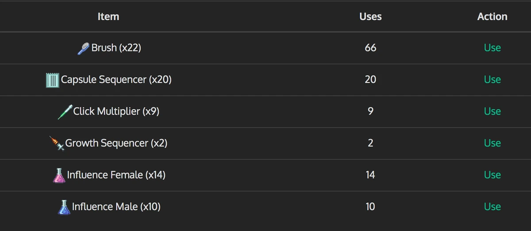The width and height of the screenshot is (531, 231).
Task: Select Use for Influence Female
Action: click(x=492, y=175)
